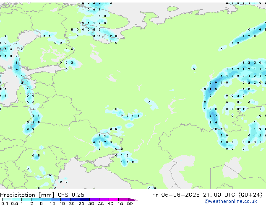Click the legend label '45'
Viewport: 266px width, 205px height.
coord(120,203)
